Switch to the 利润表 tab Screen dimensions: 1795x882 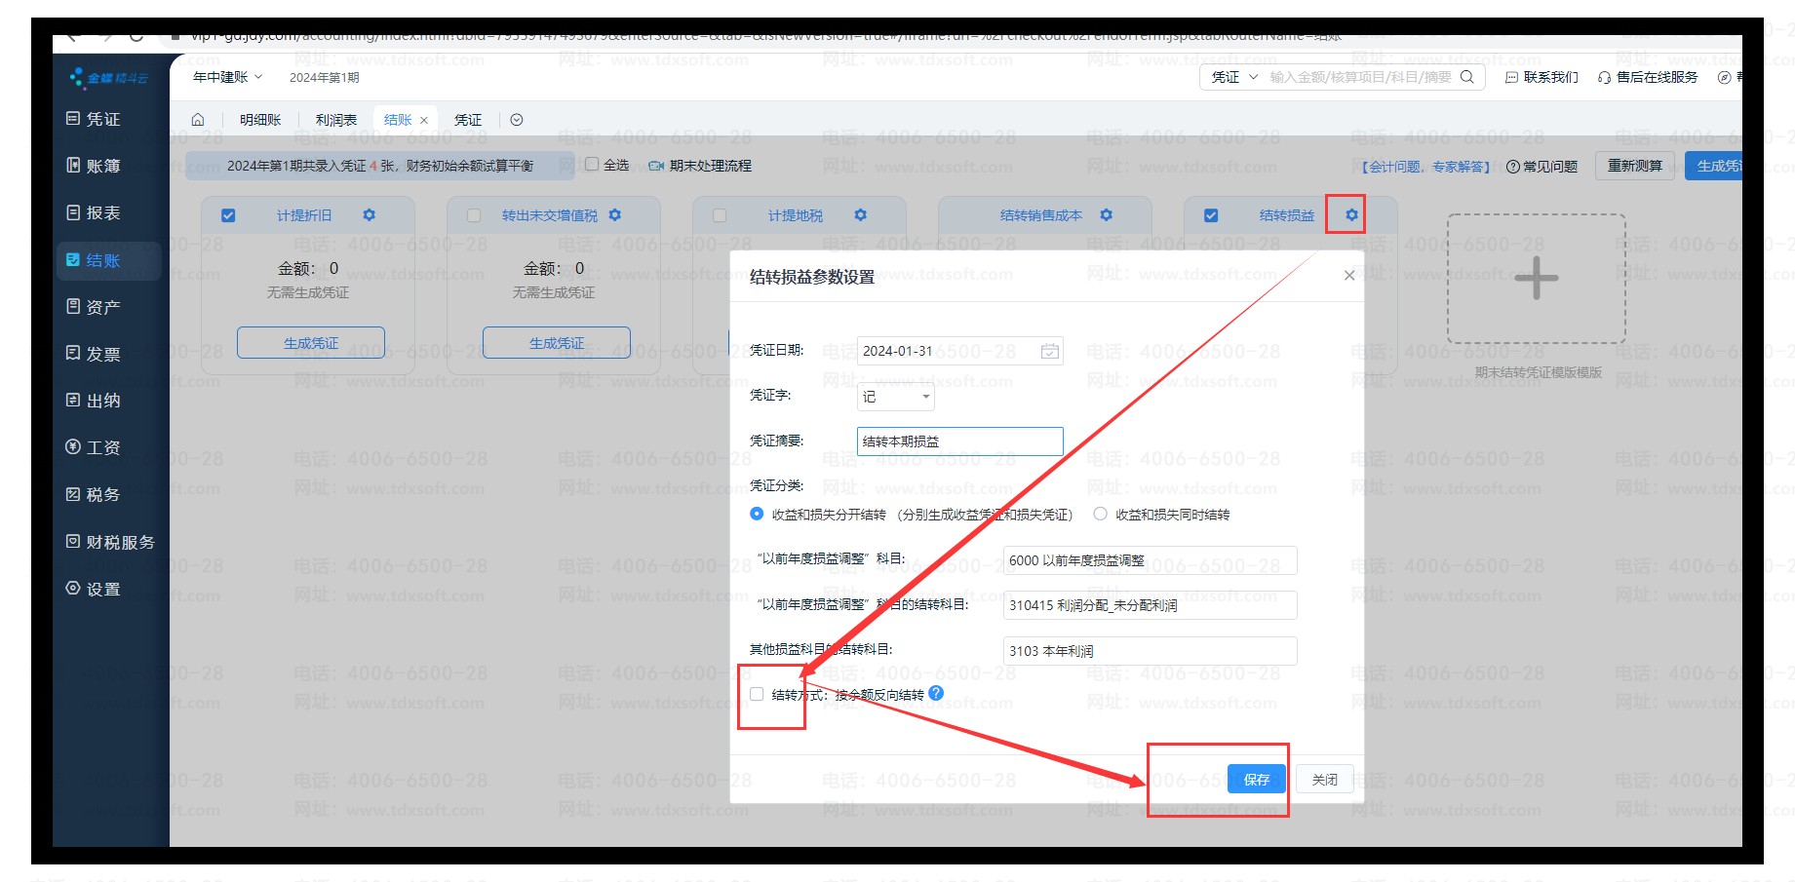tap(335, 120)
